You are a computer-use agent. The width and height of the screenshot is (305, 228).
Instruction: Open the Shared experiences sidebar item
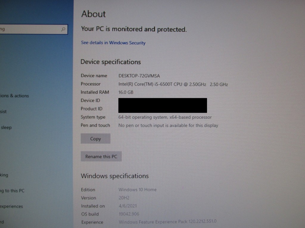coord(11,207)
